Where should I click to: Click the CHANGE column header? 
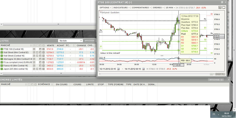(x=81, y=45)
